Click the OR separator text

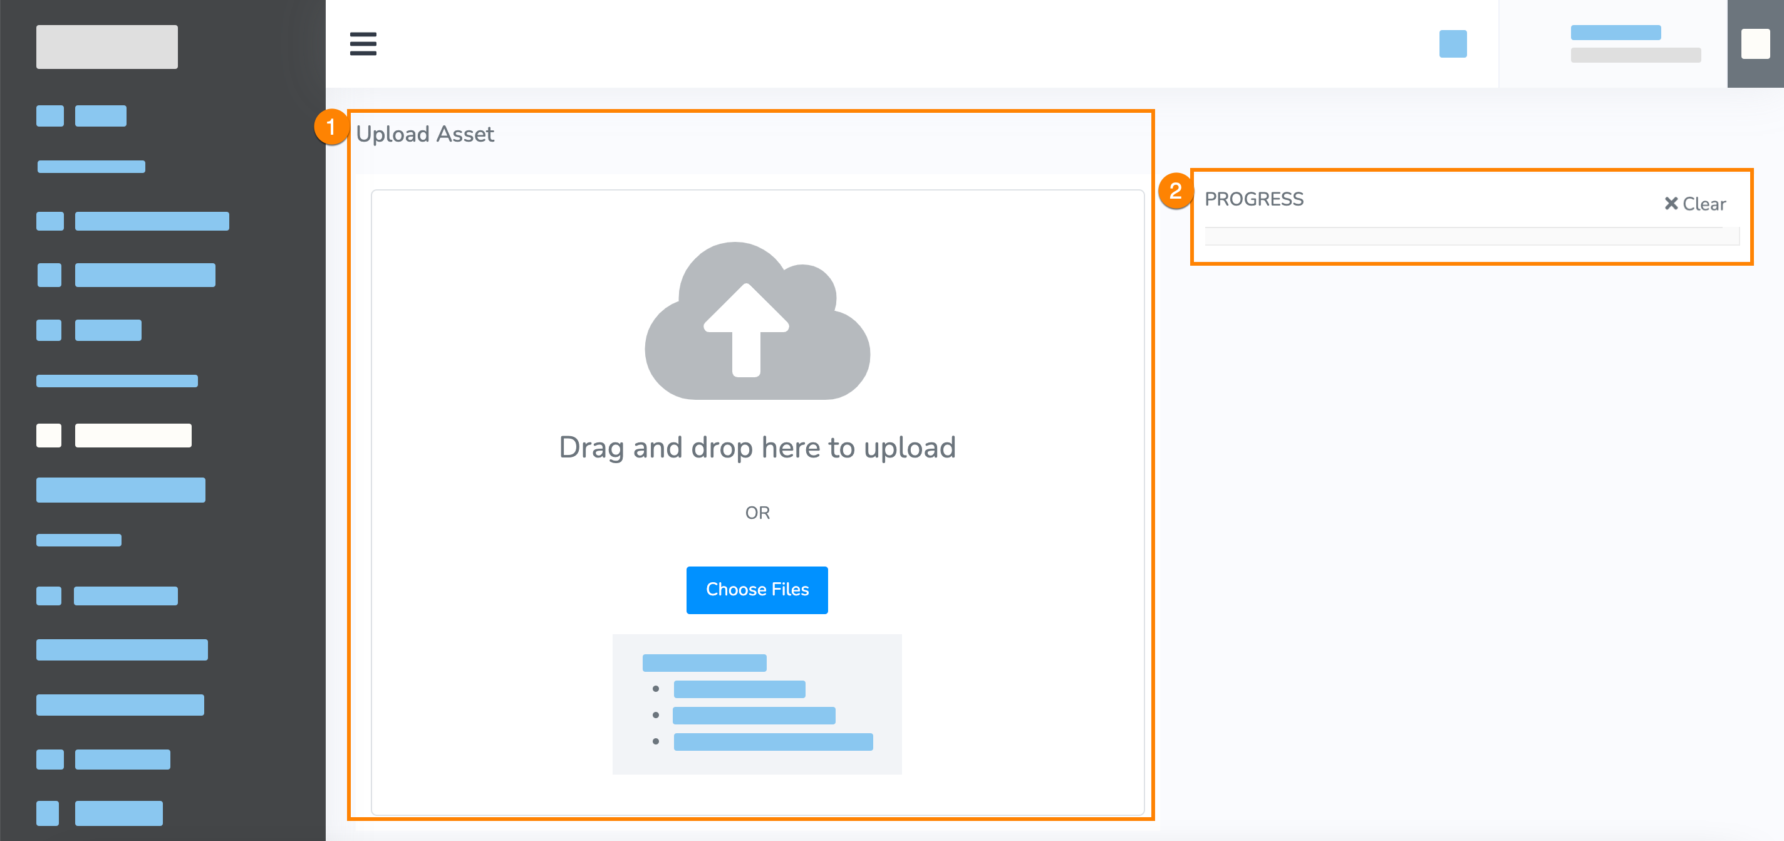coord(757,513)
